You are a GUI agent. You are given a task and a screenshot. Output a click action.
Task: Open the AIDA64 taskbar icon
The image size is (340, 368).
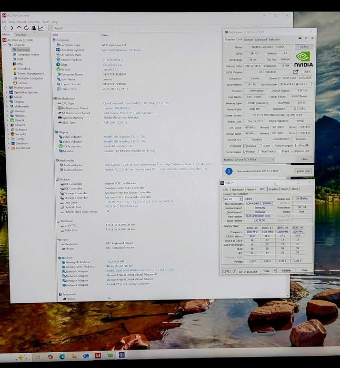click(x=98, y=355)
